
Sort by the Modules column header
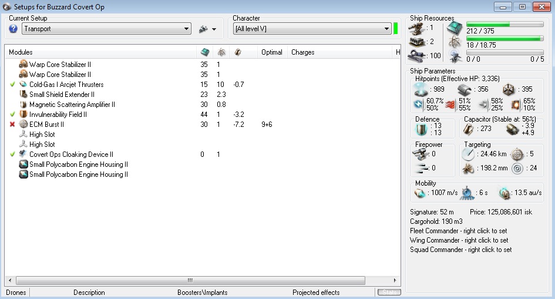coord(101,52)
